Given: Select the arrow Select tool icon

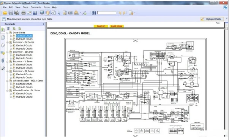Looking at the screenshot, I should [59, 13].
